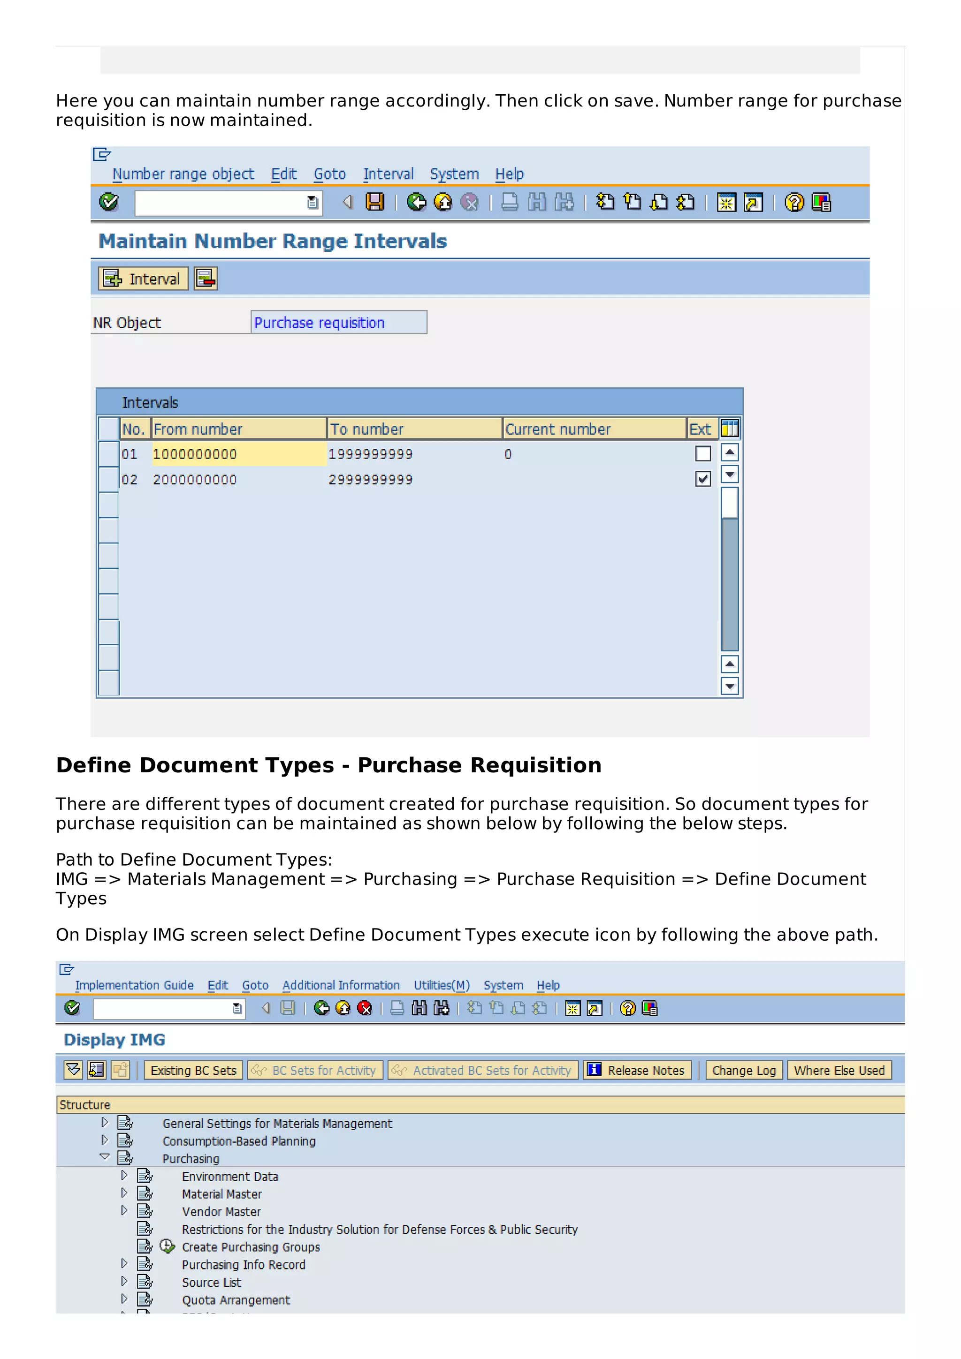
Task: Click the Find binoculars icon in Number Range toolbar
Action: [537, 203]
